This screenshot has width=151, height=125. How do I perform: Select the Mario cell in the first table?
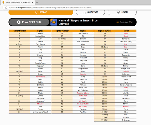click(x=40, y=33)
